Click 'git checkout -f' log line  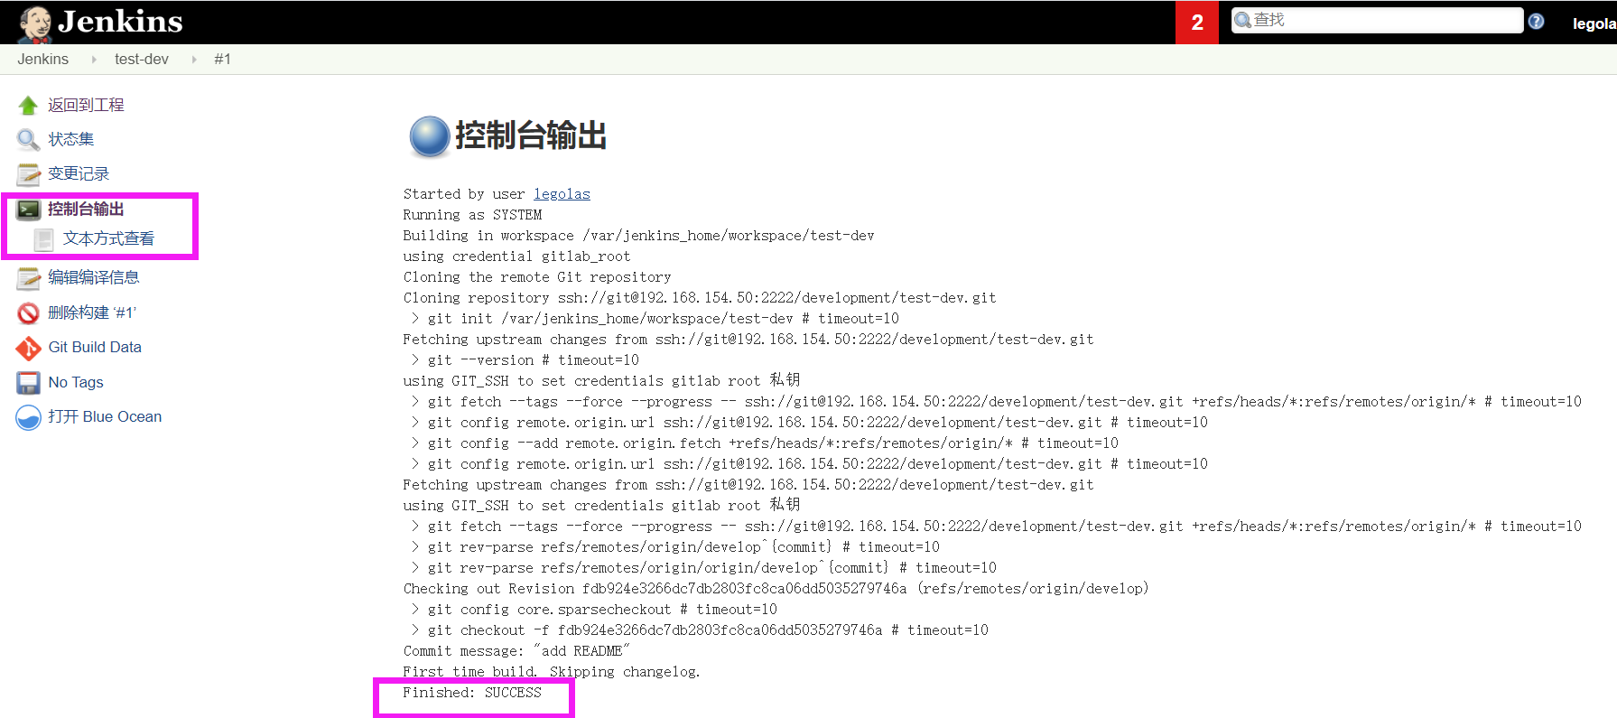(x=700, y=630)
